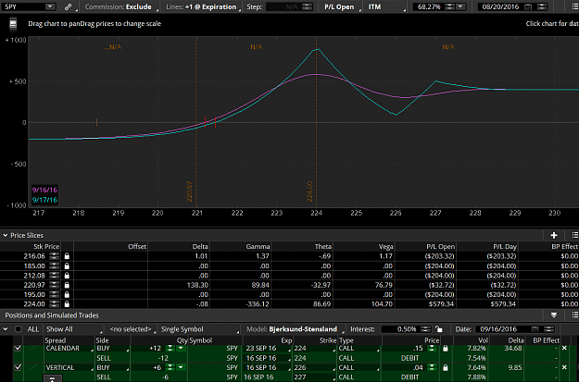Click the lock icon next to Interest 0.50%
This screenshot has height=382, width=579.
438,329
